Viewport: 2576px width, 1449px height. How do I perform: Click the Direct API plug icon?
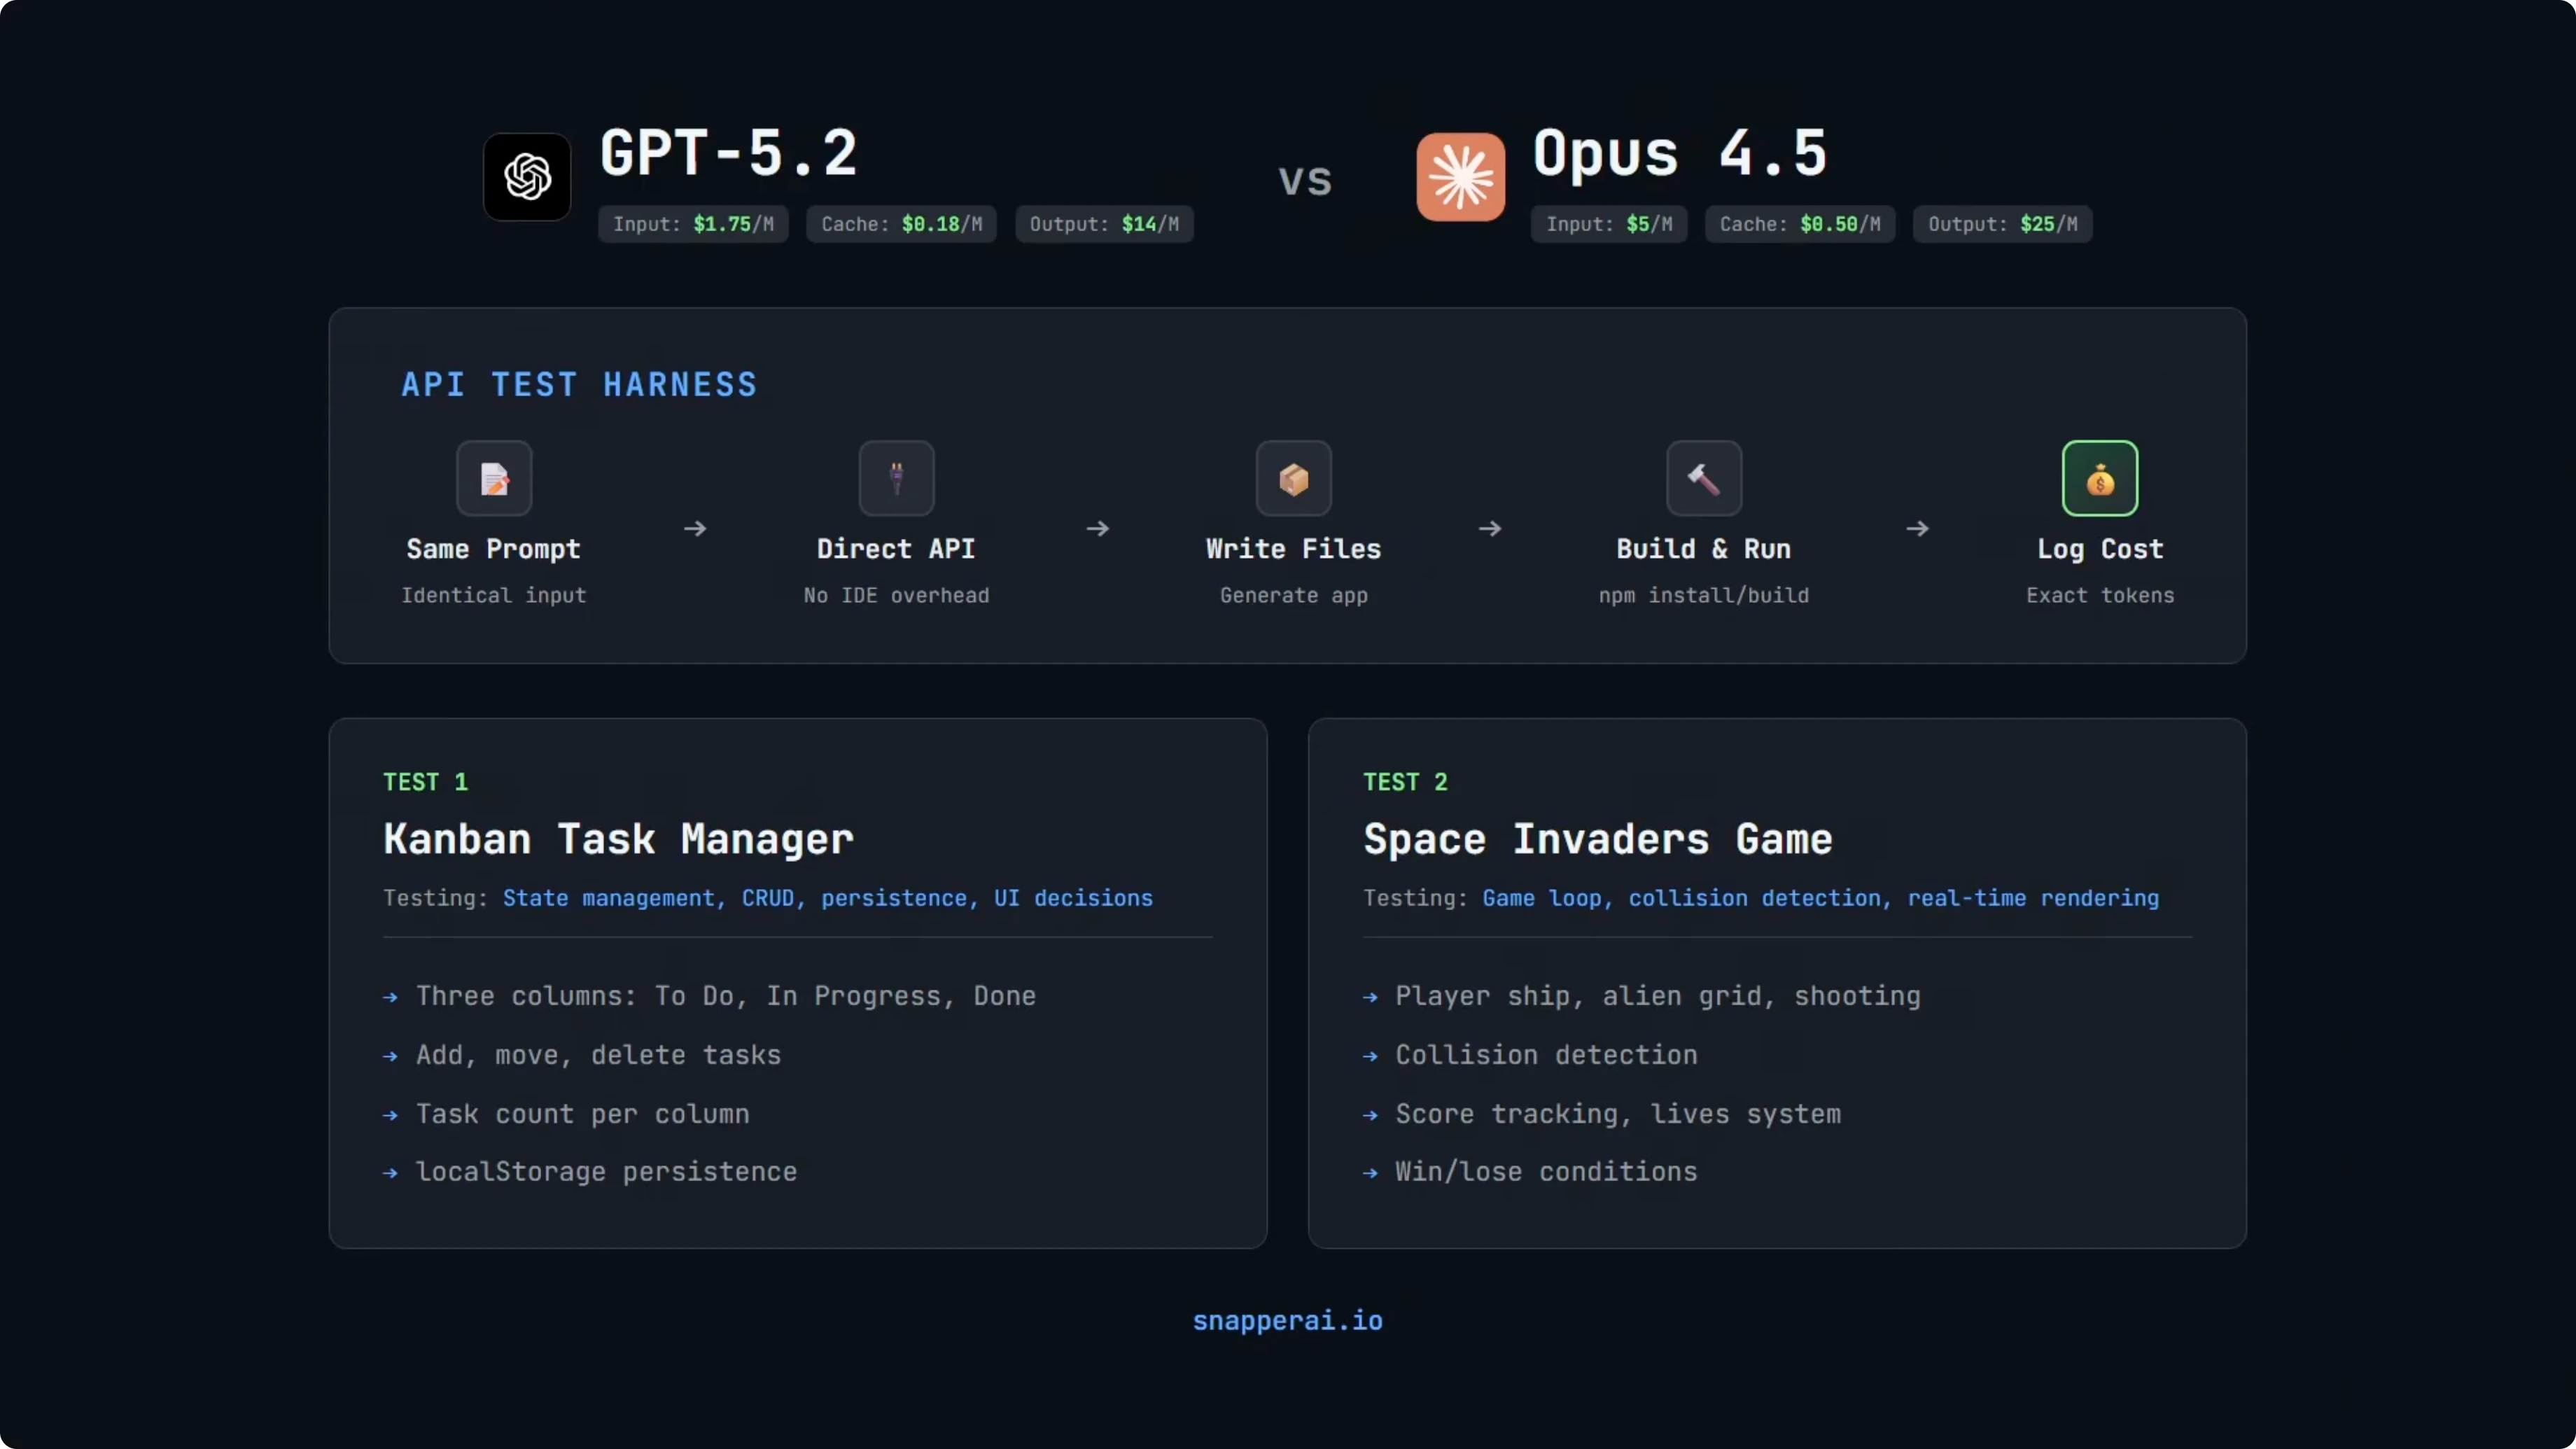896,479
